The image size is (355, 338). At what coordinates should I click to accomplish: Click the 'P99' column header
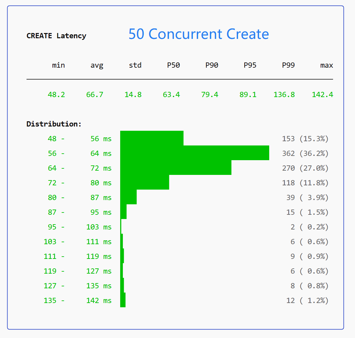click(288, 65)
